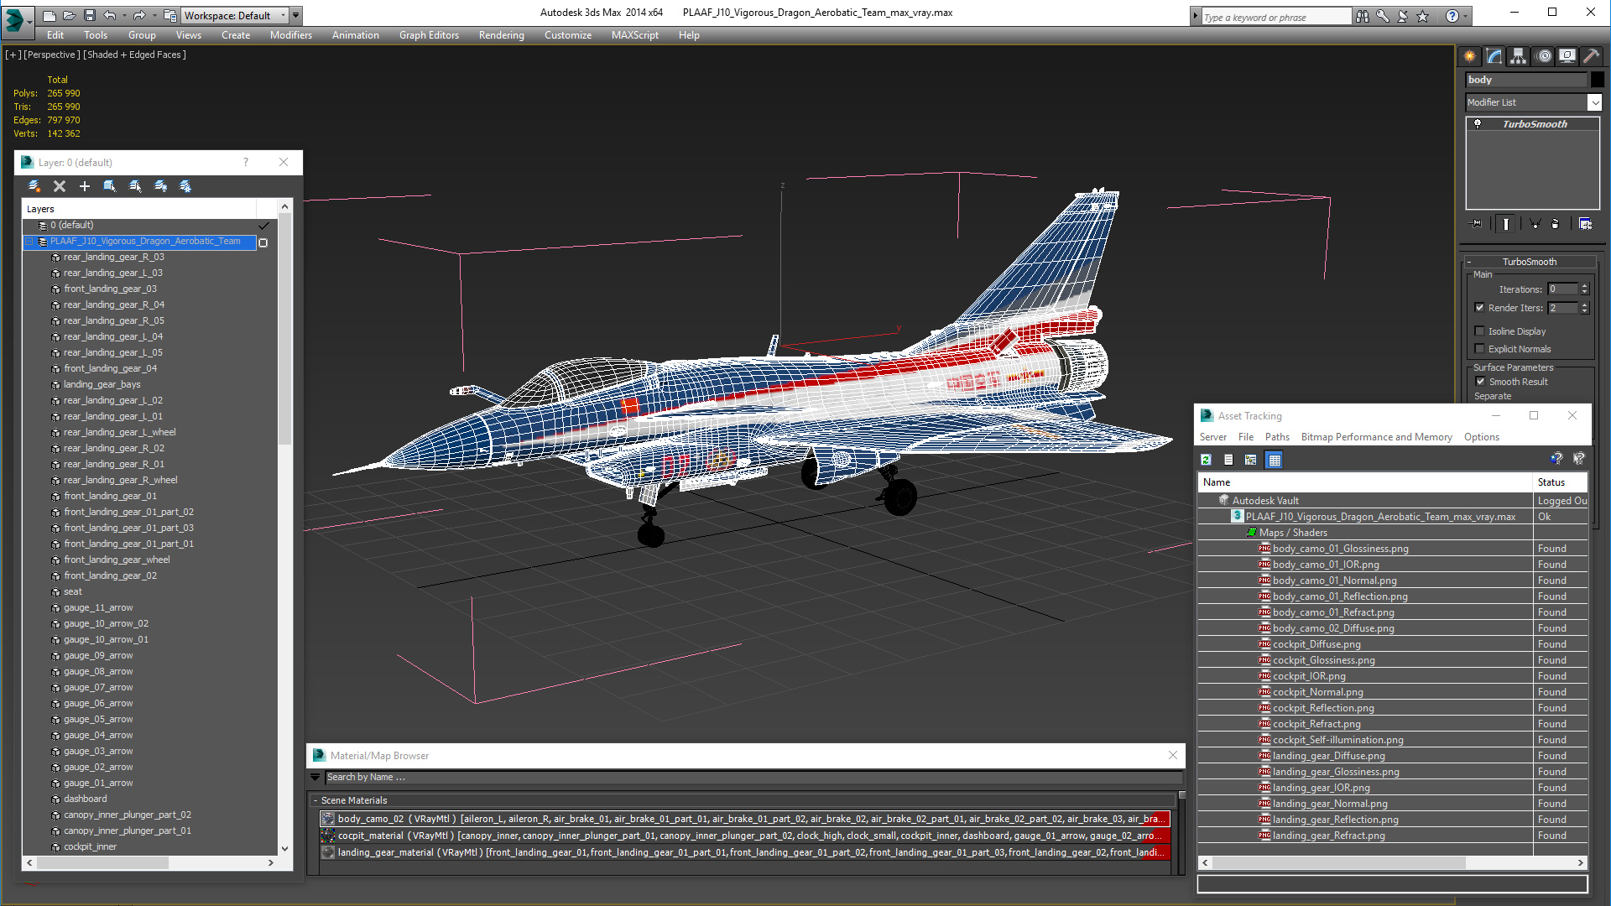Click the body object color swatch

1598,80
